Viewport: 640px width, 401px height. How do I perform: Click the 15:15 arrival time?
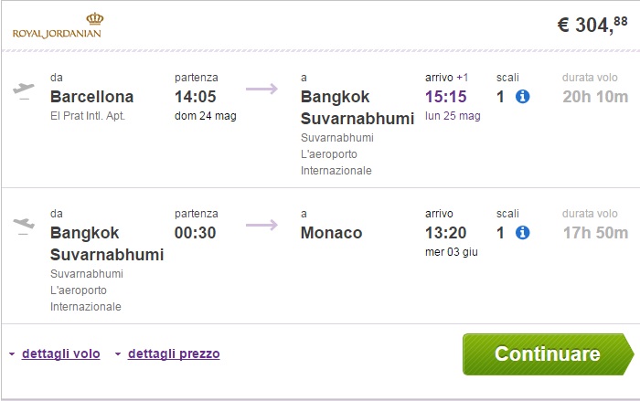(446, 97)
